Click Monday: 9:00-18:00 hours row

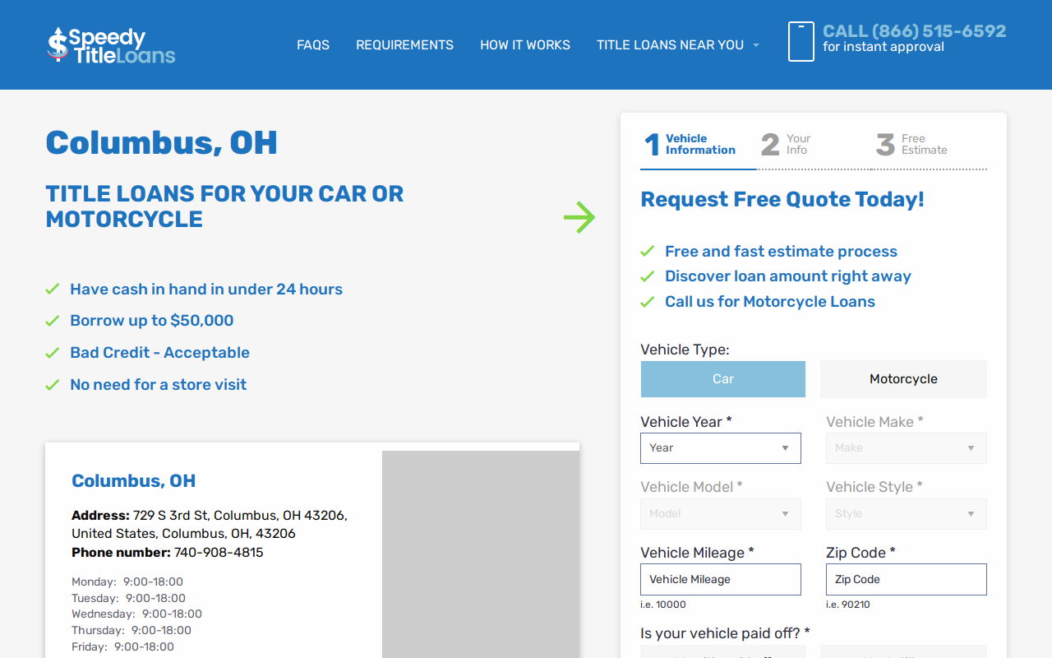click(127, 582)
